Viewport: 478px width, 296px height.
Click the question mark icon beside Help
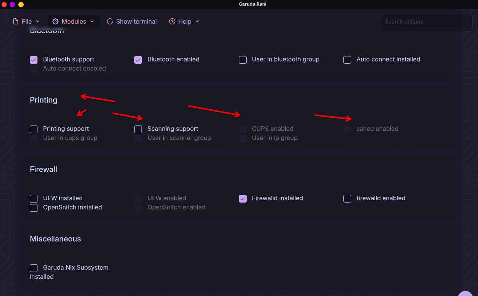click(x=172, y=21)
